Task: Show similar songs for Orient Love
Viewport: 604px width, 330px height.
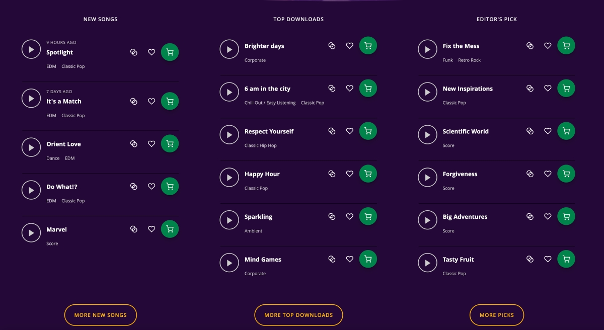Action: tap(134, 144)
